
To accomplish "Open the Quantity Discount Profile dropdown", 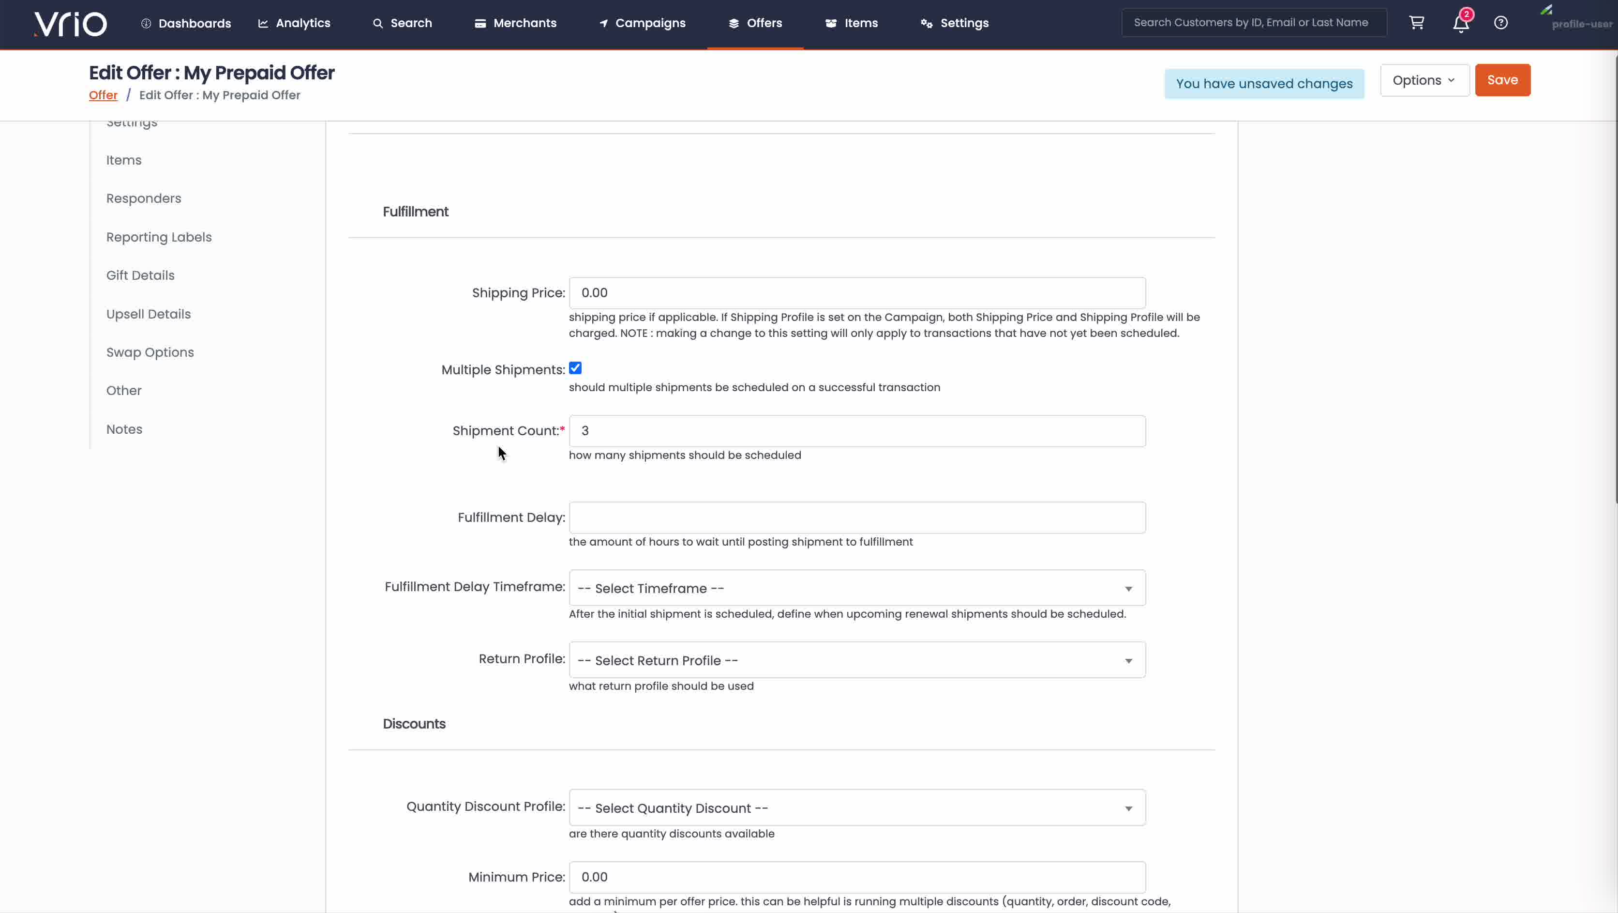I will click(857, 807).
